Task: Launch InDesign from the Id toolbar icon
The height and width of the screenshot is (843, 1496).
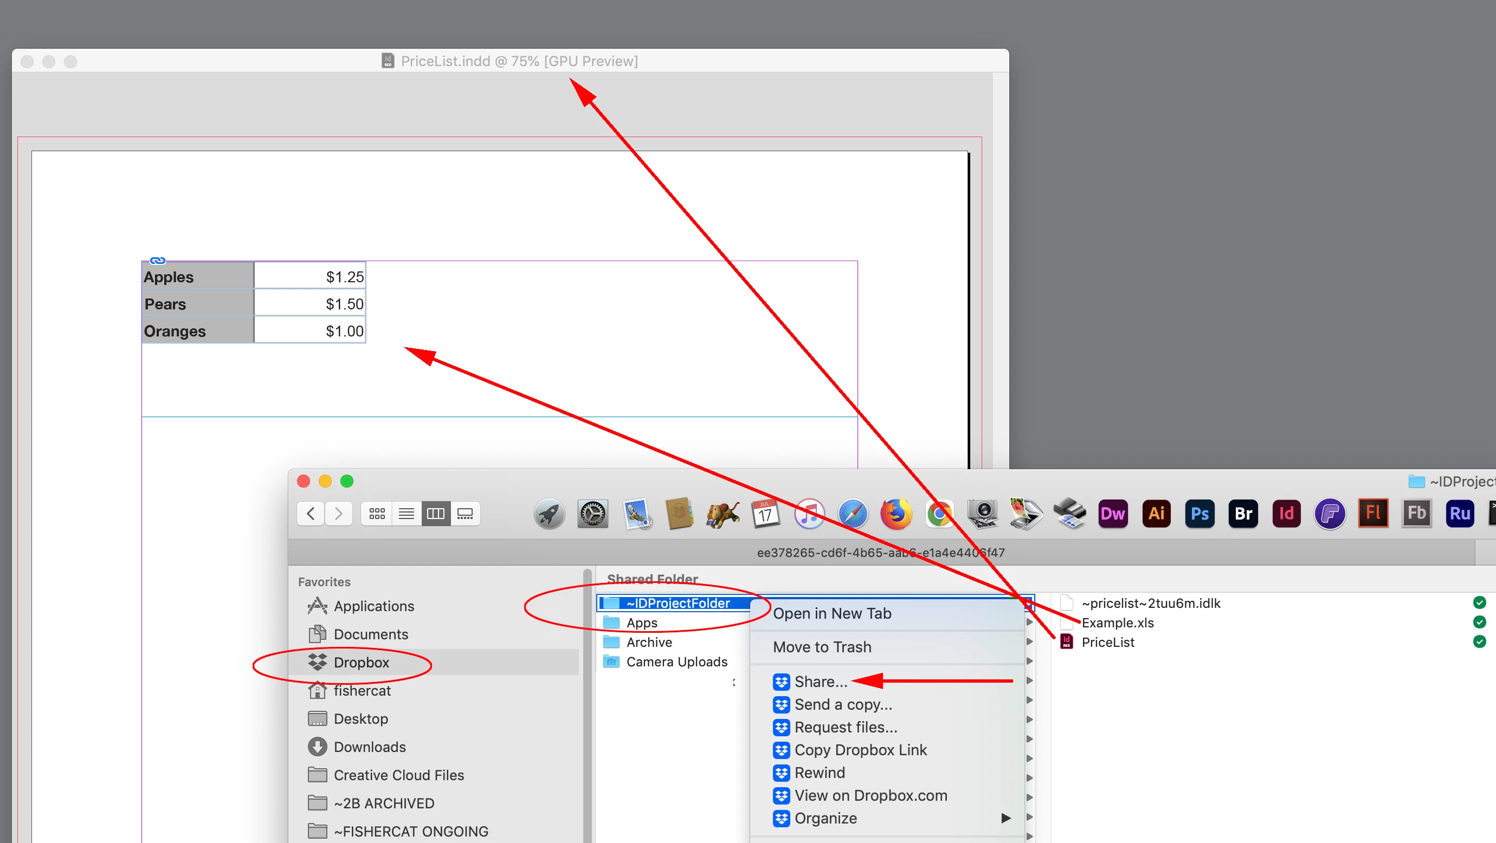Action: pos(1286,513)
